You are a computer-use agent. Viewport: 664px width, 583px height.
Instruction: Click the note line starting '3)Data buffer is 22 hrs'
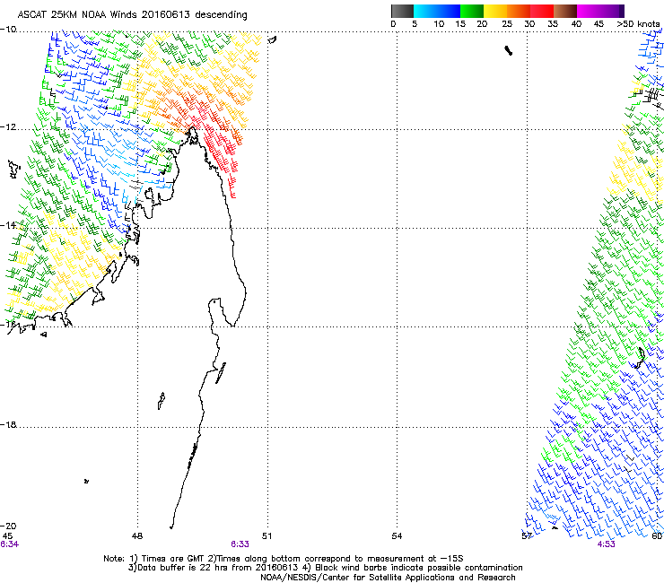tap(325, 568)
